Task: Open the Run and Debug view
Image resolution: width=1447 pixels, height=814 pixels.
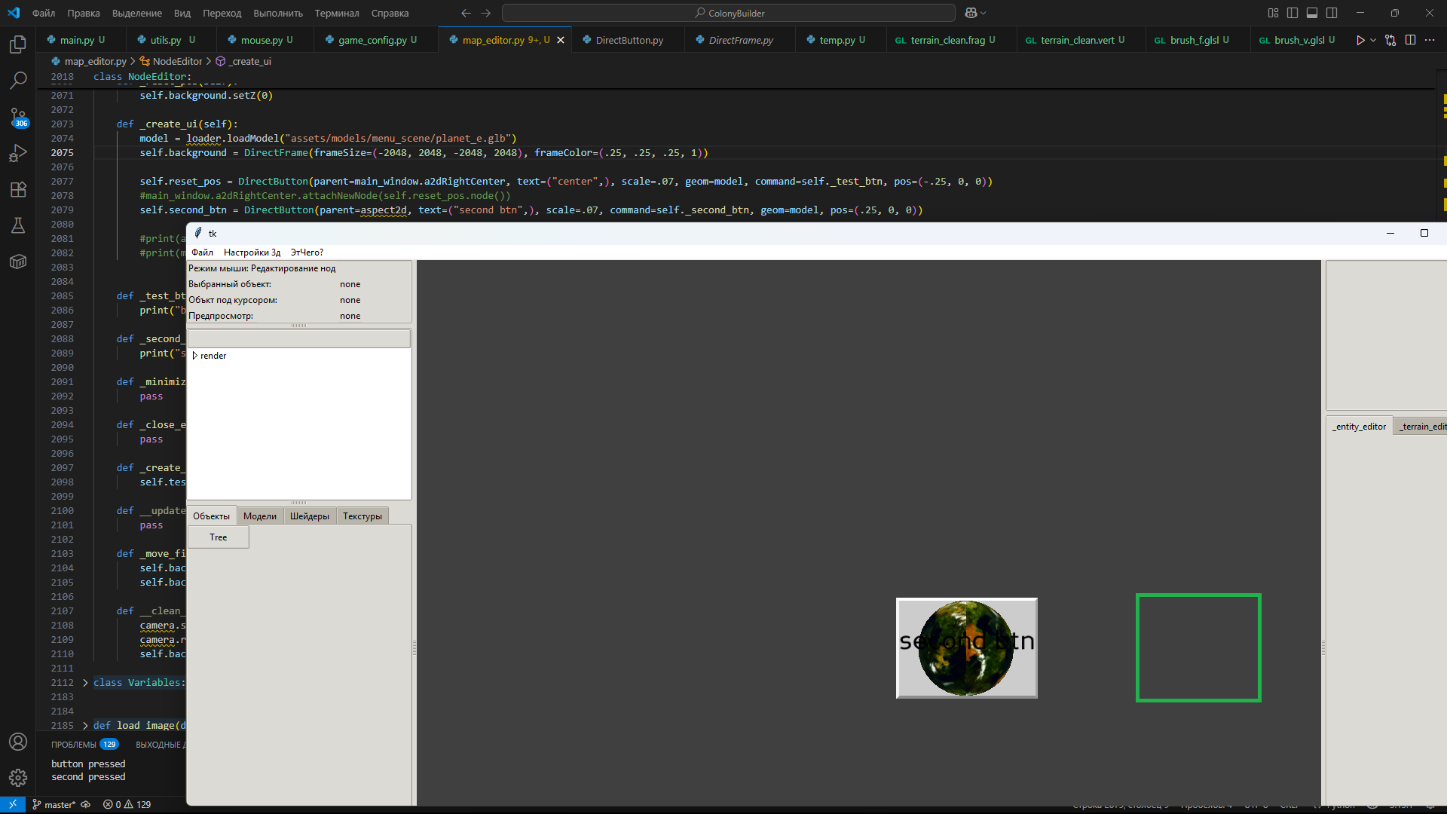Action: pos(18,153)
